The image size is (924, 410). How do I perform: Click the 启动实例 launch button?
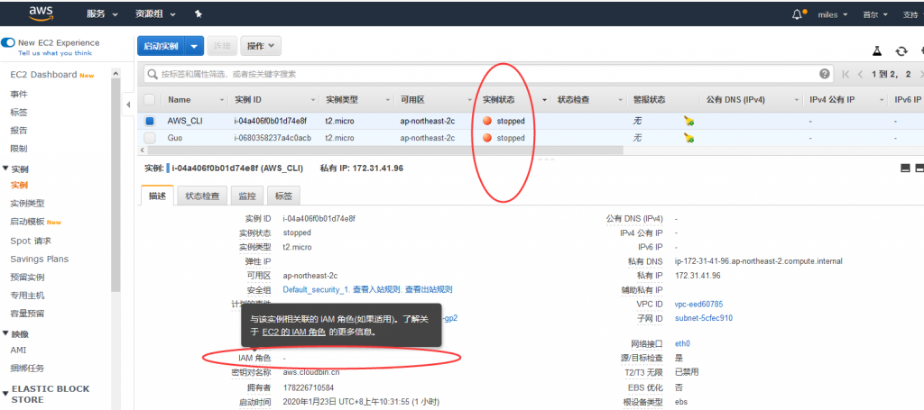[x=161, y=46]
